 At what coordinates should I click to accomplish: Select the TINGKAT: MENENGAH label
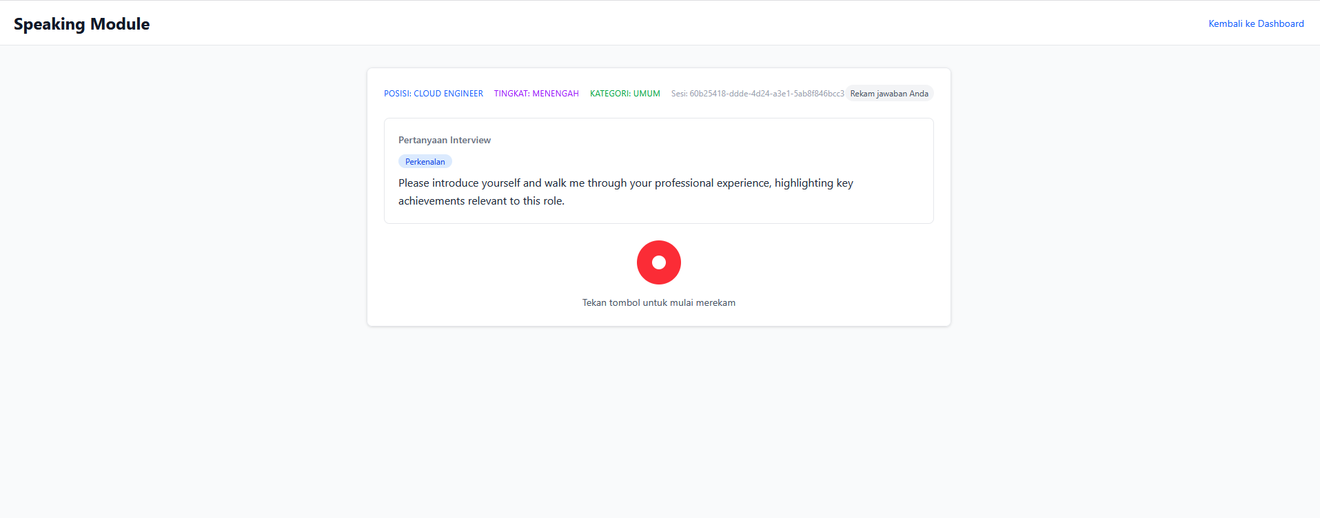click(x=536, y=94)
